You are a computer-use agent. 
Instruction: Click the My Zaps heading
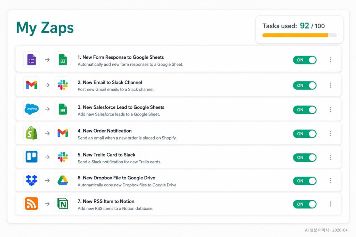(x=45, y=28)
